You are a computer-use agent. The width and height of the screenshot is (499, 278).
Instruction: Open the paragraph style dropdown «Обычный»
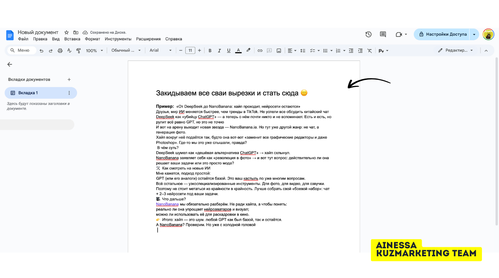pyautogui.click(x=126, y=51)
